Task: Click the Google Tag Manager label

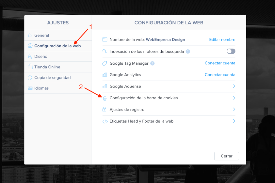Action: 129,63
